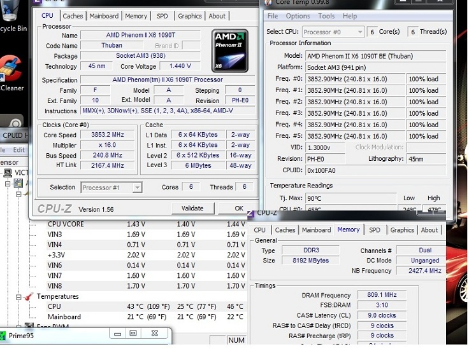
Task: Open the Tools menu in Core Temp
Action: [326, 16]
